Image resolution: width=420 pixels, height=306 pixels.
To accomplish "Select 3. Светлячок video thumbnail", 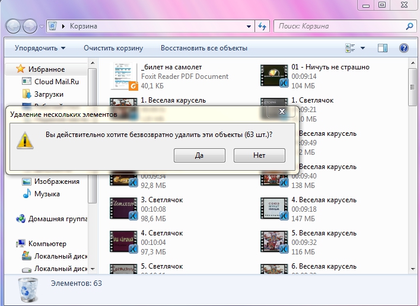I will [123, 209].
